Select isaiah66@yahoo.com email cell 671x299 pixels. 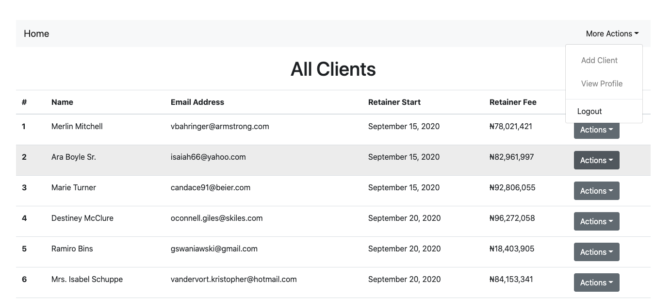coord(208,157)
